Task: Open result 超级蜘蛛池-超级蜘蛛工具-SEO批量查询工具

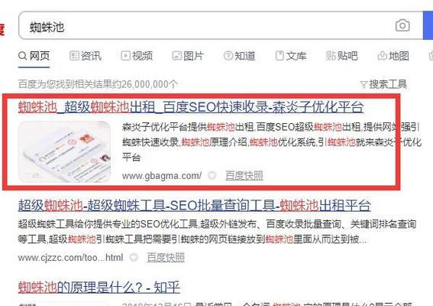Action: tap(195, 206)
